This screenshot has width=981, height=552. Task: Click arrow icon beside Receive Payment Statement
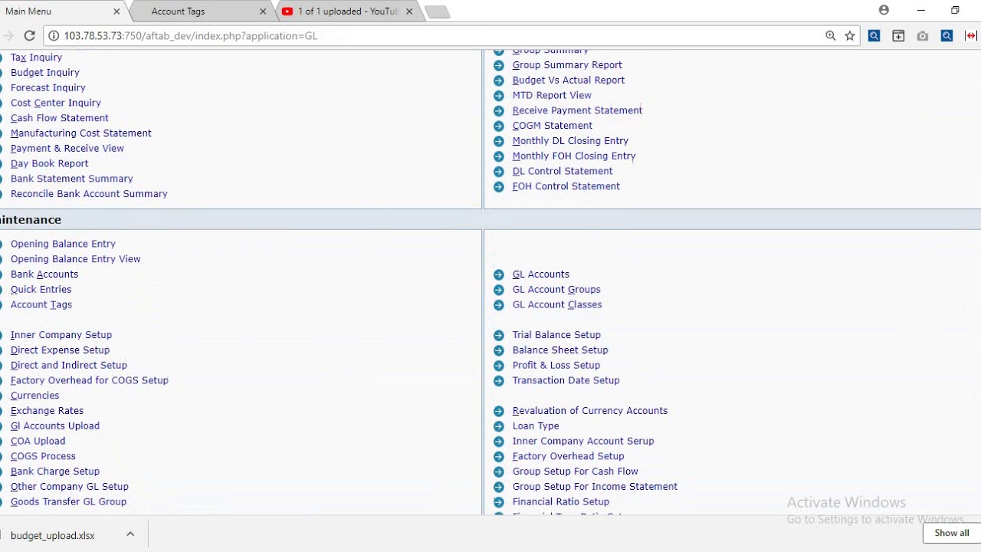(499, 110)
